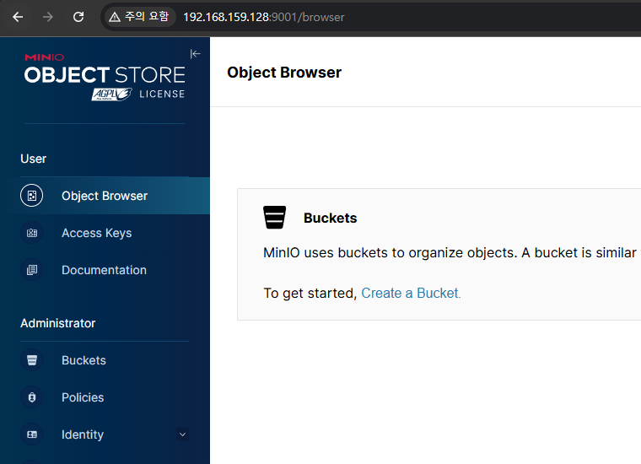Expand the Identity menu chevron

(x=183, y=434)
